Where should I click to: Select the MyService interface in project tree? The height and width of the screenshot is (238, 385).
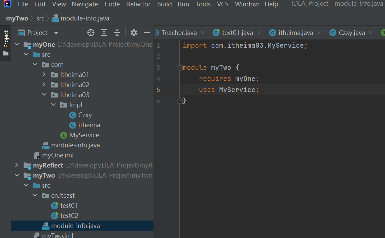coord(84,135)
